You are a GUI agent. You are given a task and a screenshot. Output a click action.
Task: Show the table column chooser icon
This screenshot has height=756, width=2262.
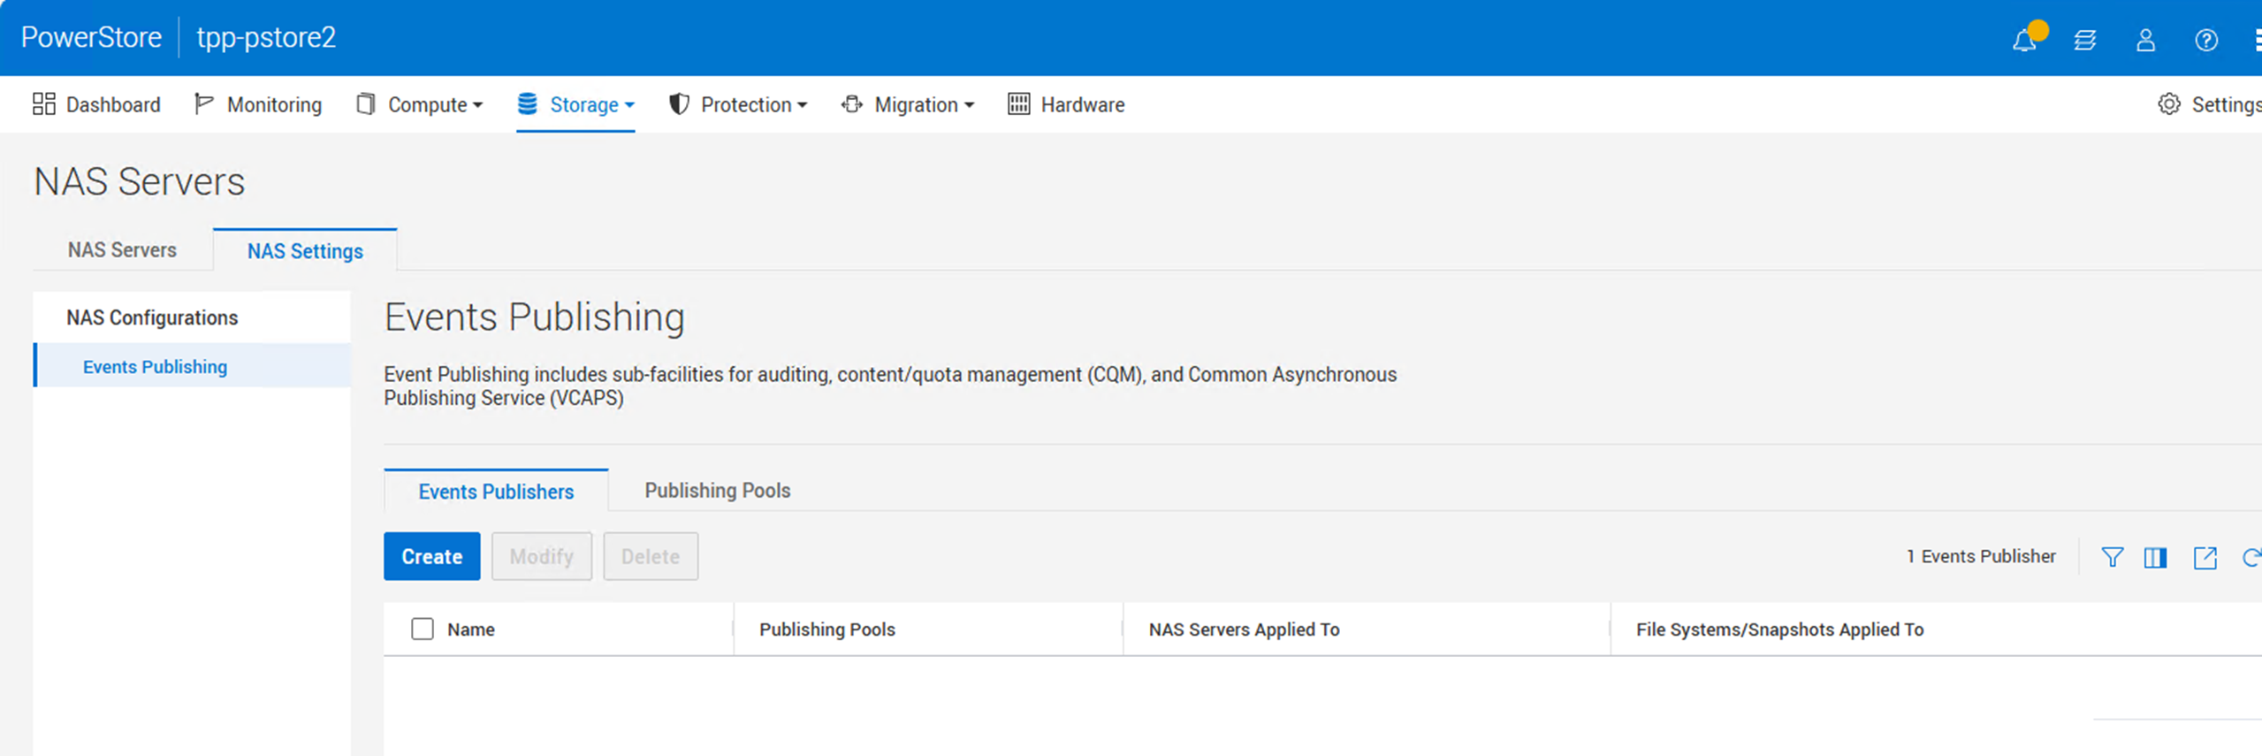click(x=2155, y=557)
